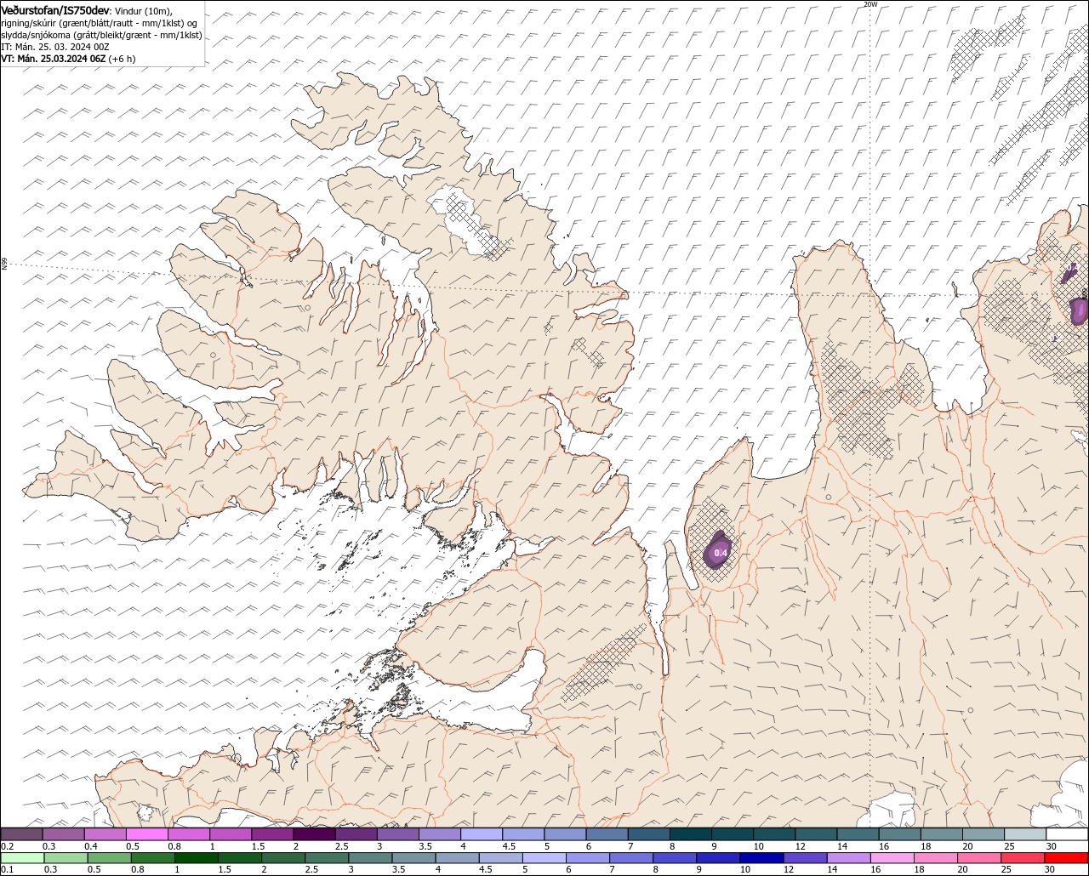Screen dimensions: 1089x876
Task: Pick the bright red swatch after 30
Action: pos(1066,858)
